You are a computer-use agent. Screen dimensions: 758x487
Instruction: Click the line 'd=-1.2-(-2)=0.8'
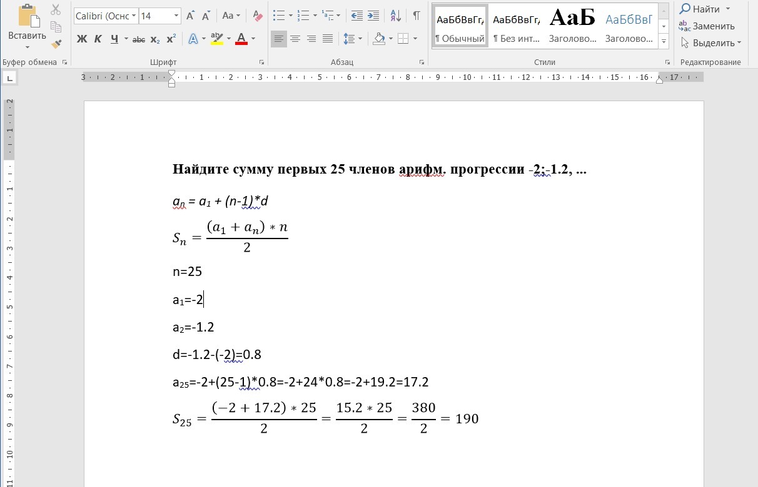pyautogui.click(x=216, y=355)
